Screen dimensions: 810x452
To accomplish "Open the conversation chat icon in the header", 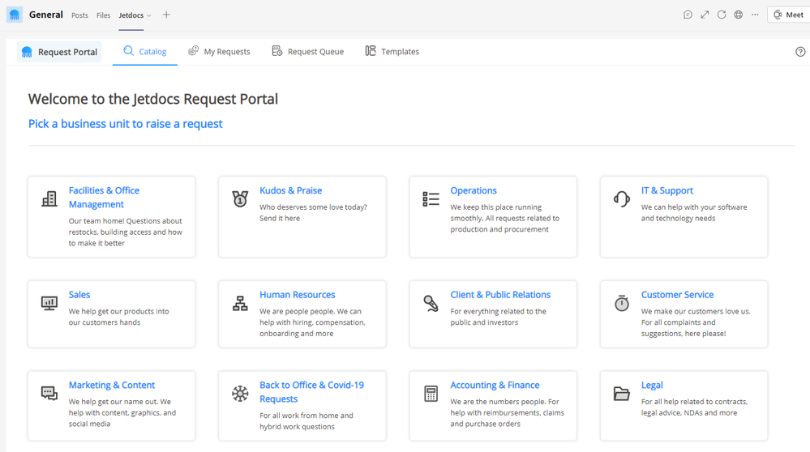I will point(688,15).
